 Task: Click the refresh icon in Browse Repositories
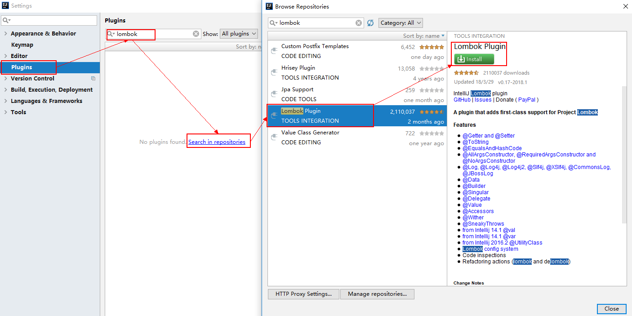370,23
